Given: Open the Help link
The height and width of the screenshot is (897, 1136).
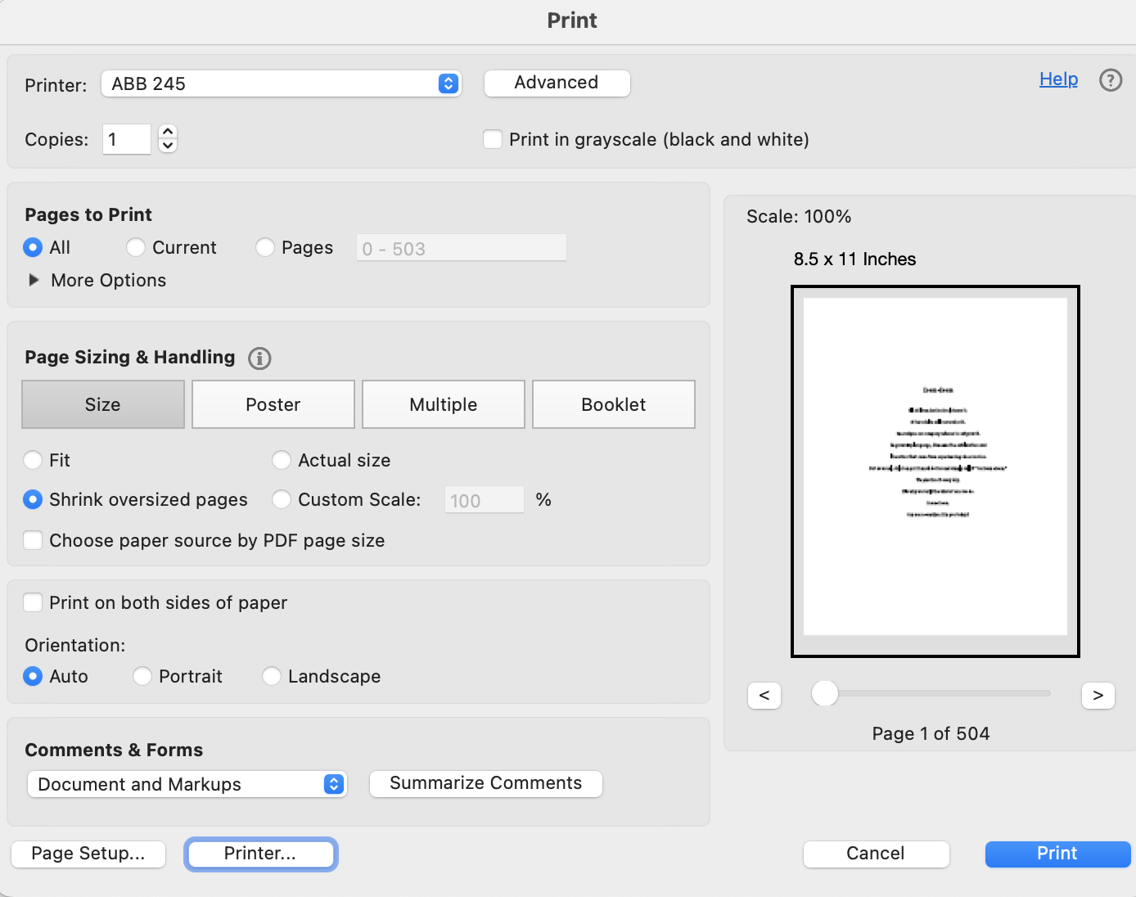Looking at the screenshot, I should (1058, 79).
